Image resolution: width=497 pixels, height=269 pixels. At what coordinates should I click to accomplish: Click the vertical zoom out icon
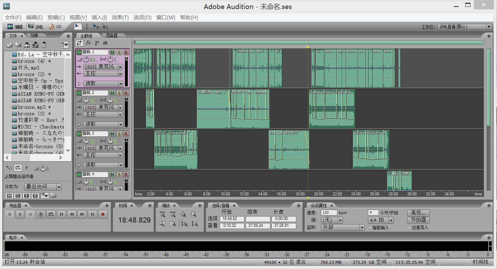tap(195, 224)
